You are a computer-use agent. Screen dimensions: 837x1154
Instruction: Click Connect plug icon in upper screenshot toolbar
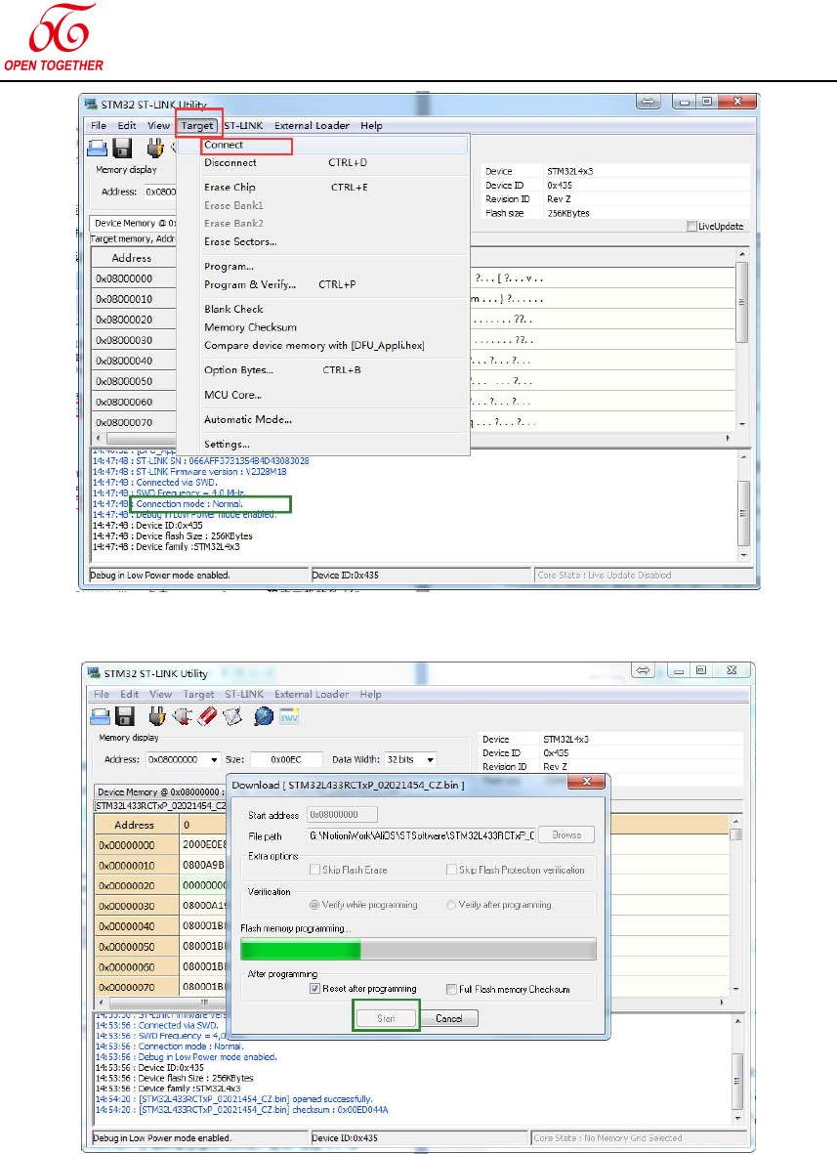tap(154, 148)
